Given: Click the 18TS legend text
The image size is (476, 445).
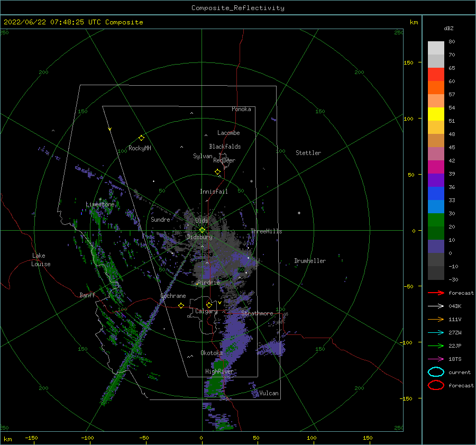Looking at the screenshot, I should (455, 359).
